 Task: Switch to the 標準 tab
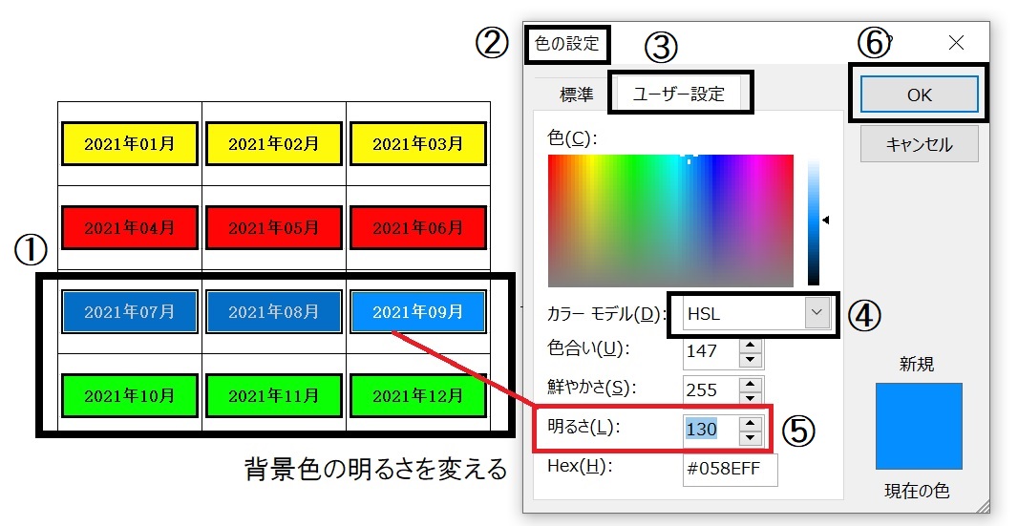tap(576, 95)
